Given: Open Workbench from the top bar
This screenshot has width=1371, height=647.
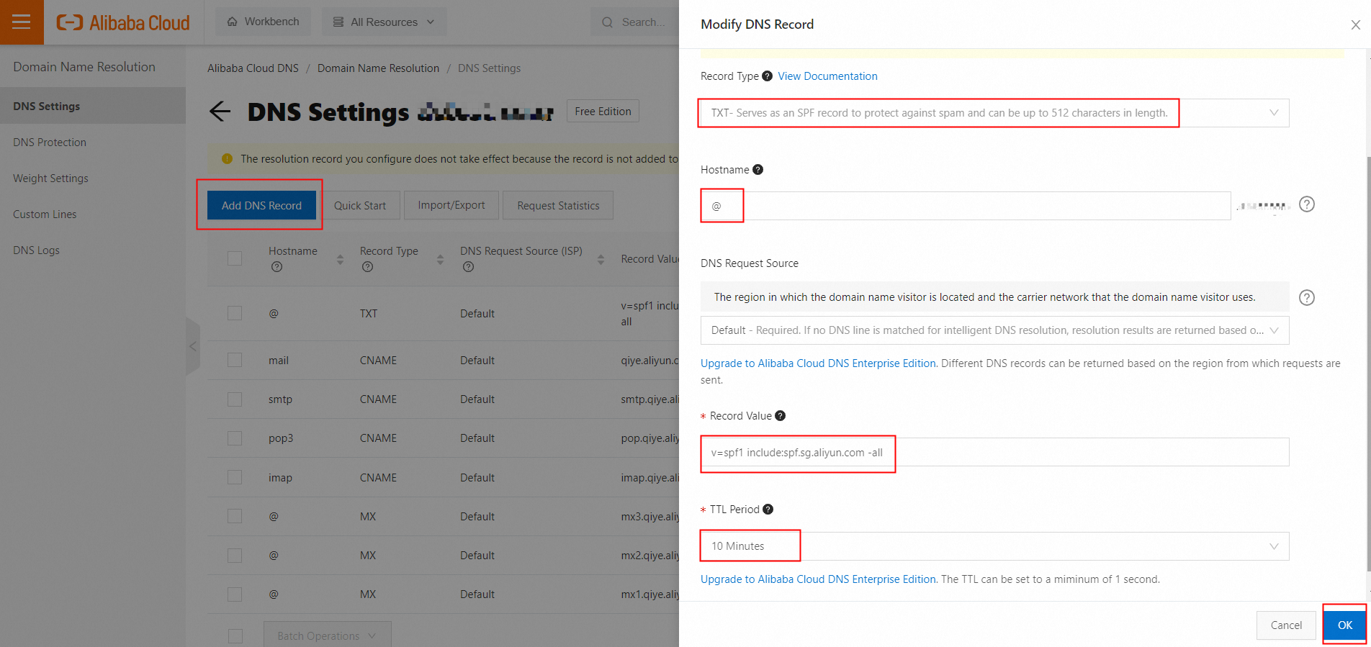Looking at the screenshot, I should click(x=263, y=22).
